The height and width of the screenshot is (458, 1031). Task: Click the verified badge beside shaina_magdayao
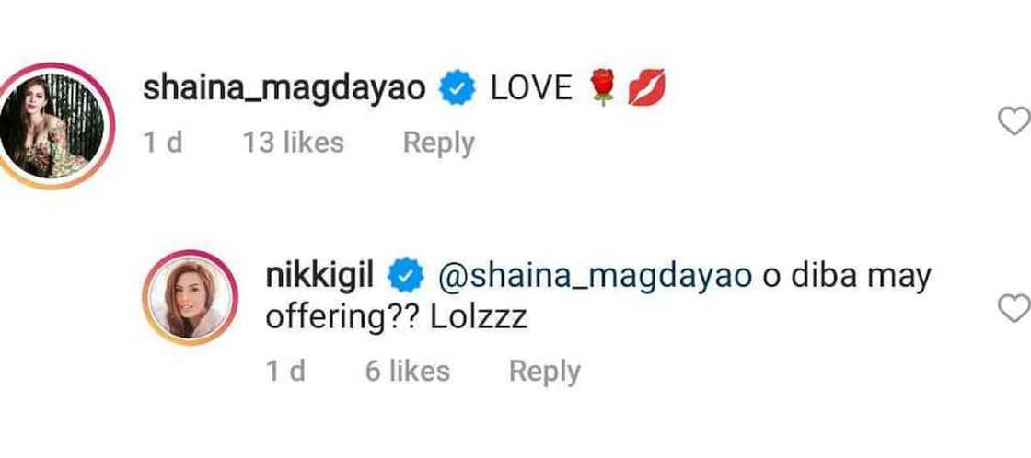458,89
